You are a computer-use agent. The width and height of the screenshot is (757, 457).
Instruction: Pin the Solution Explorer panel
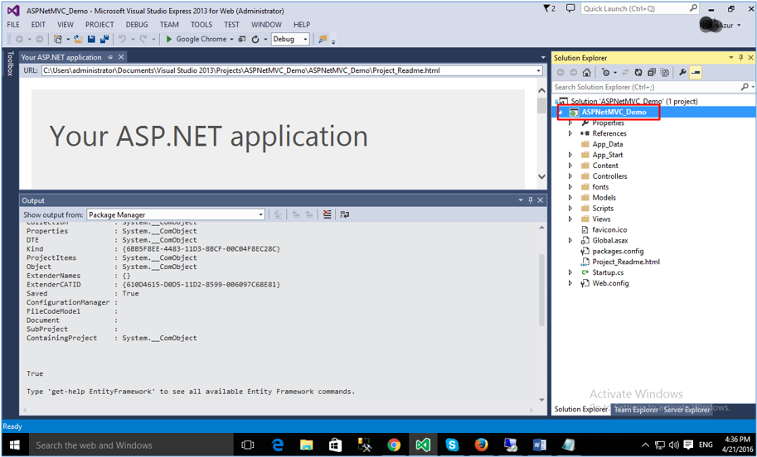pos(740,58)
